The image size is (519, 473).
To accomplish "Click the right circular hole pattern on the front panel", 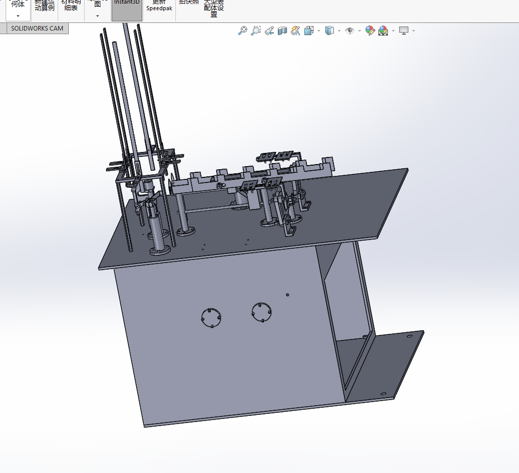I will click(262, 312).
